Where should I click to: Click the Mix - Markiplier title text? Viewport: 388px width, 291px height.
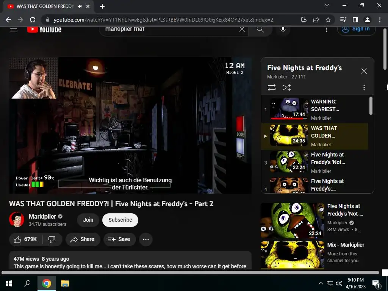tap(346, 245)
